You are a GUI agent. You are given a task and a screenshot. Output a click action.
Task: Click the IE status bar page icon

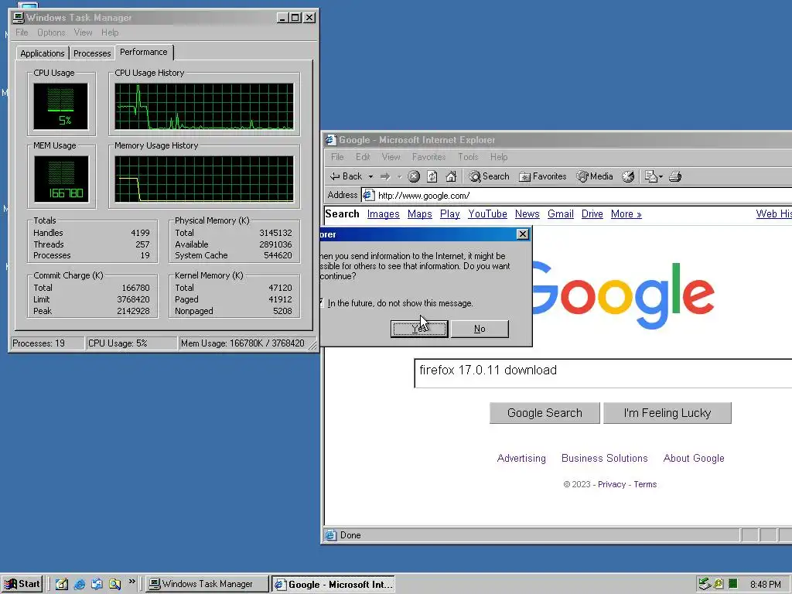point(330,535)
